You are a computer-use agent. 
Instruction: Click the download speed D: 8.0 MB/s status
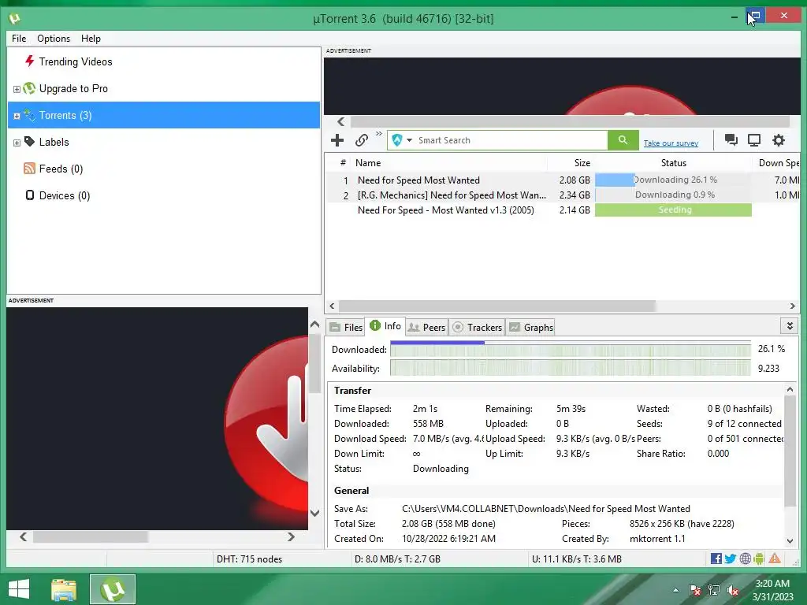[397, 559]
